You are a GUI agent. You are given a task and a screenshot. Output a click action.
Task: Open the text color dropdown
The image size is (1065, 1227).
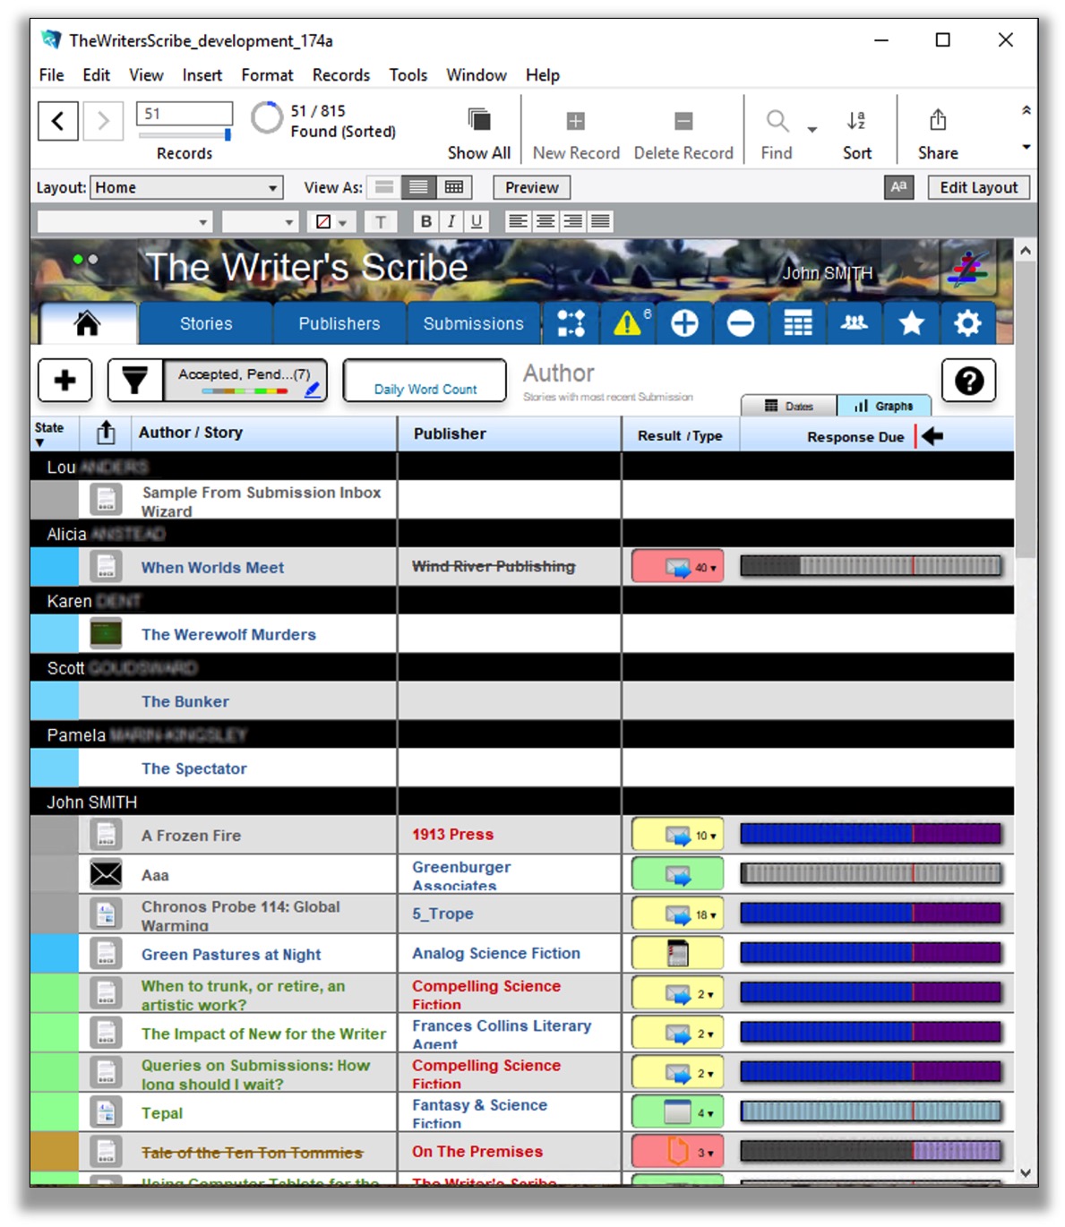pos(331,221)
